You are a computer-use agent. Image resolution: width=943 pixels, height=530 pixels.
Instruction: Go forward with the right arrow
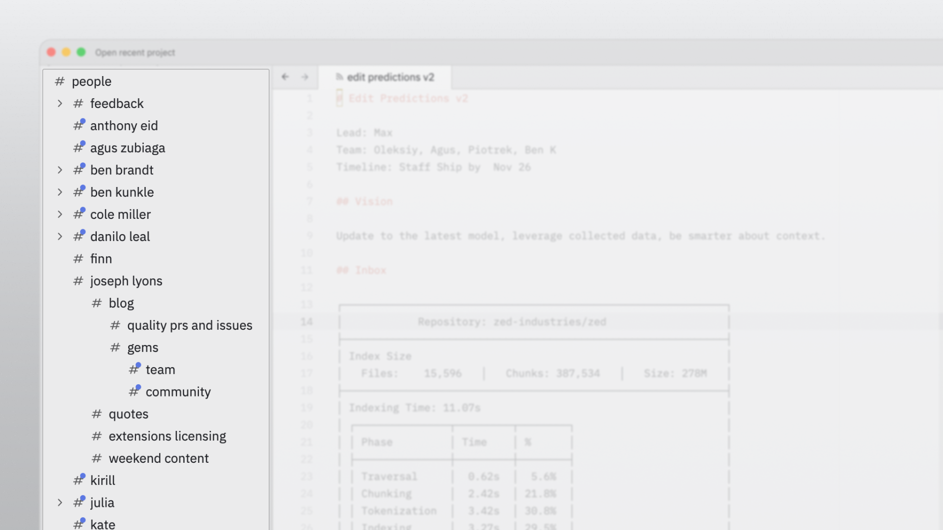305,77
